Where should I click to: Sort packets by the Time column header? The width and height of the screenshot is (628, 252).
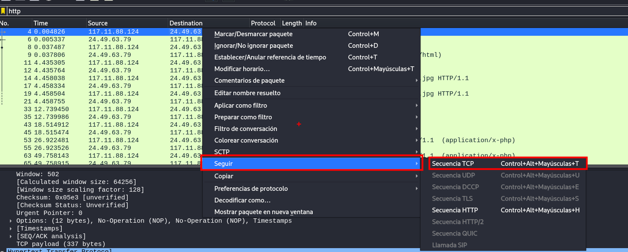click(x=41, y=23)
